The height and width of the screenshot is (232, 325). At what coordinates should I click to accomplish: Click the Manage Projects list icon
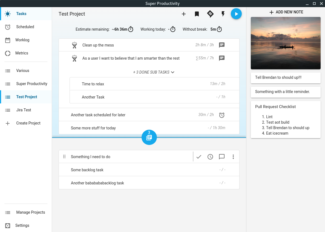click(x=8, y=213)
